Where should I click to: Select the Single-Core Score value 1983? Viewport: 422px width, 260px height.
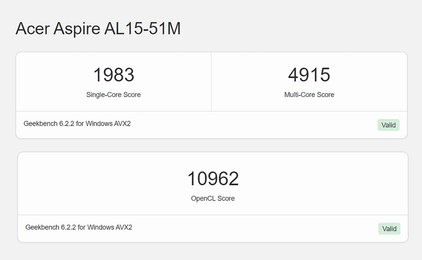113,75
